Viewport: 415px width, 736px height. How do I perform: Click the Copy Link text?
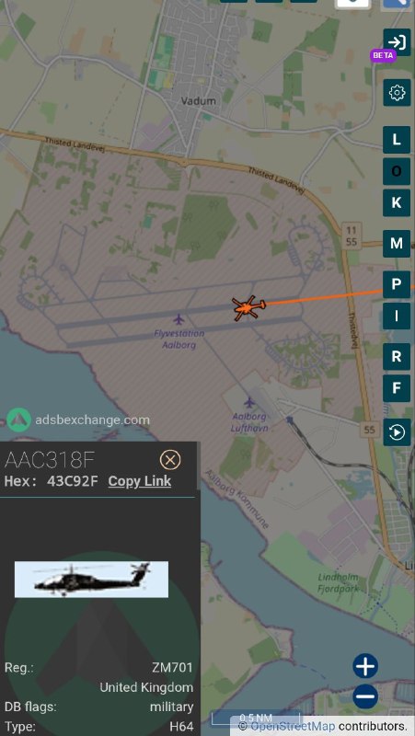coord(140,481)
